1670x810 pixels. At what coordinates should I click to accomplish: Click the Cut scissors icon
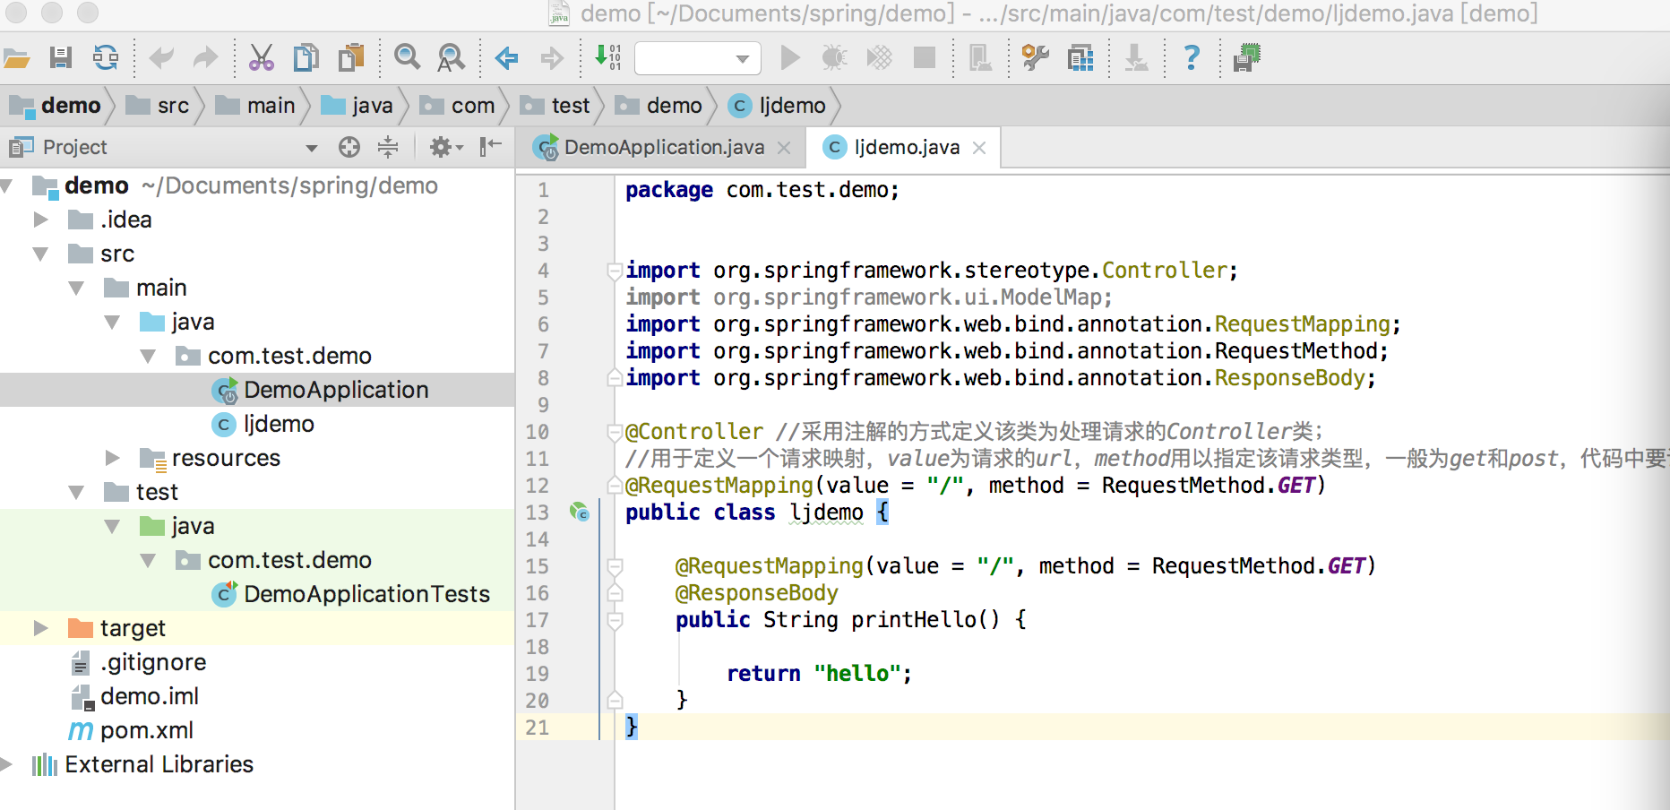tap(261, 58)
